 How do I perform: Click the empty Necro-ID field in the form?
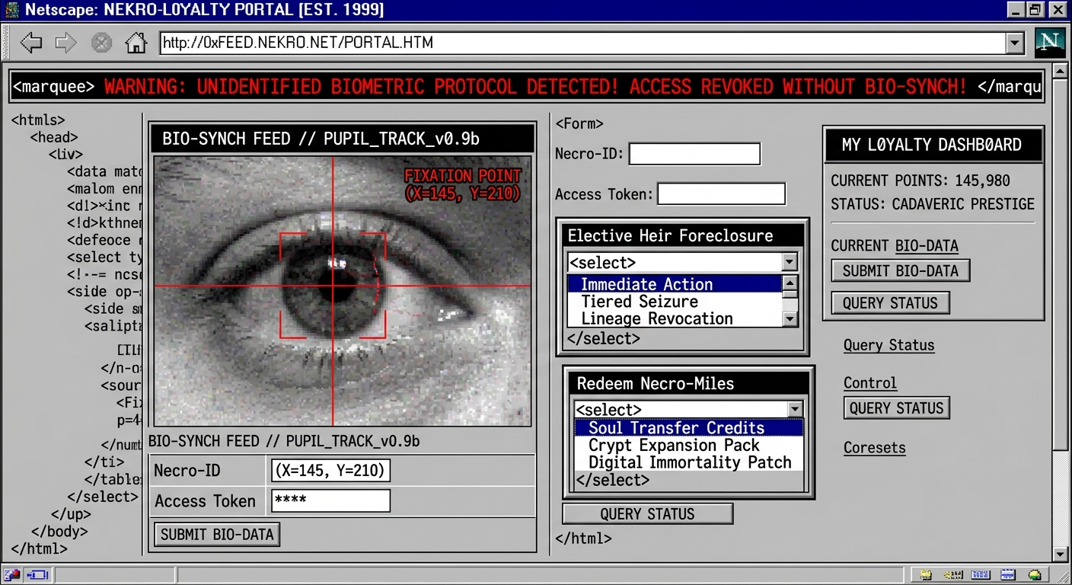tap(694, 154)
